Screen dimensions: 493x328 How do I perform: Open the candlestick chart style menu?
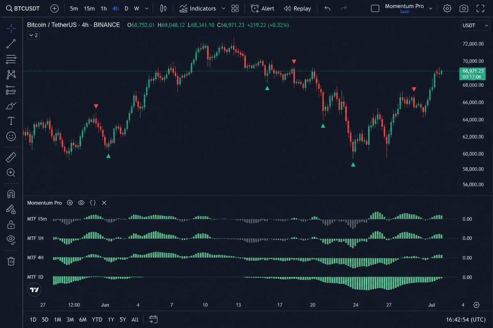tap(164, 8)
